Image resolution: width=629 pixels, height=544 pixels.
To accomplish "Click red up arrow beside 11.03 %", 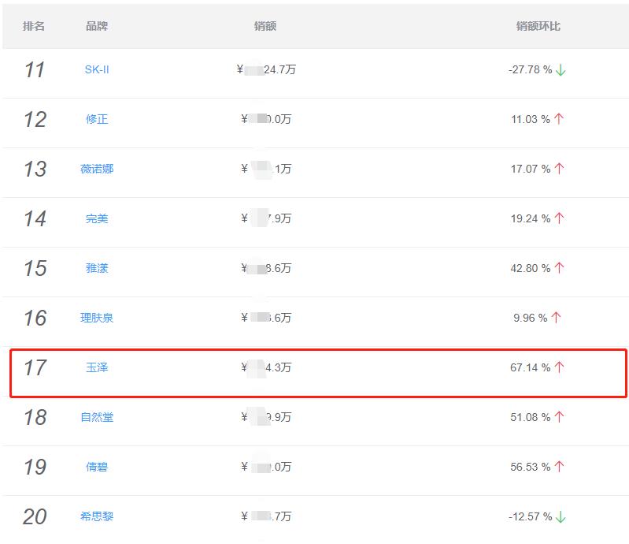I will coord(559,119).
